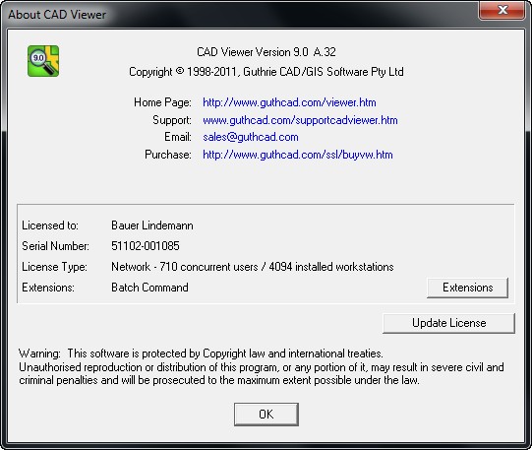532x450 pixels.
Task: Close the About CAD Viewer dialog
Action: click(502, 10)
